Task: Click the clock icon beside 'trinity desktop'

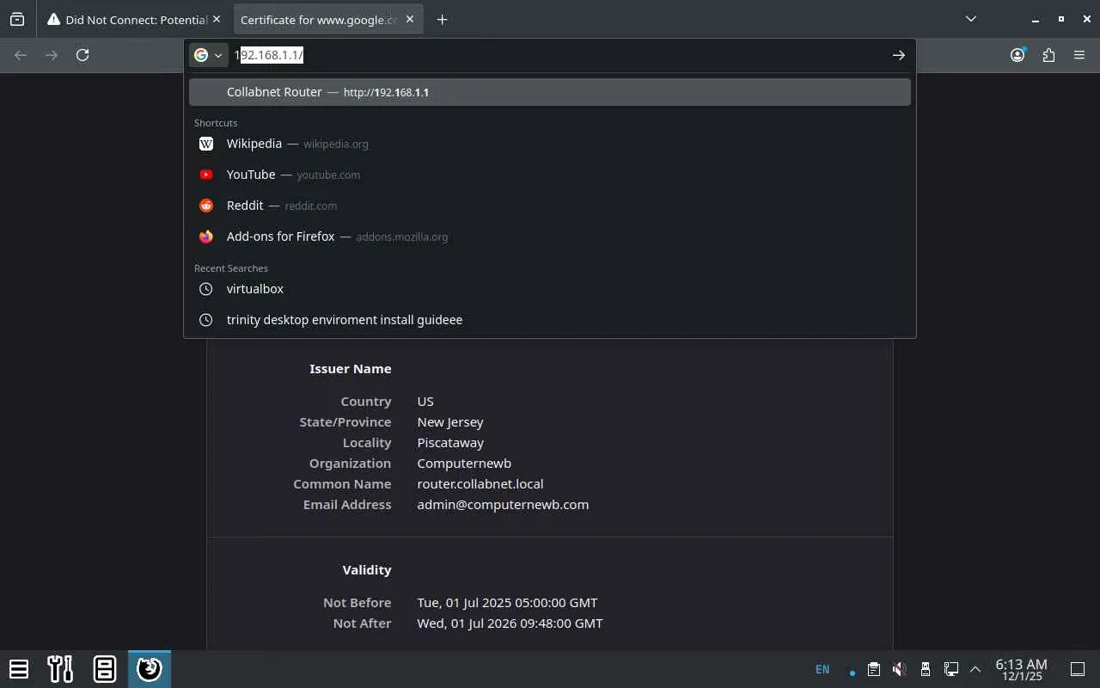Action: pos(206,320)
